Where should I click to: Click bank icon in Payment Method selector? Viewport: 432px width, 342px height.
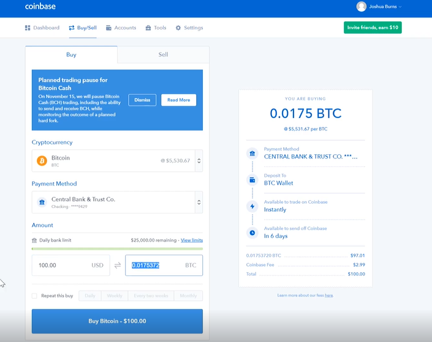(42, 203)
